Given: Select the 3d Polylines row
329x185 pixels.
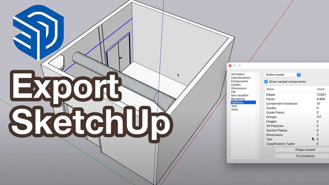Looking at the screenshot, I should coord(297,126).
